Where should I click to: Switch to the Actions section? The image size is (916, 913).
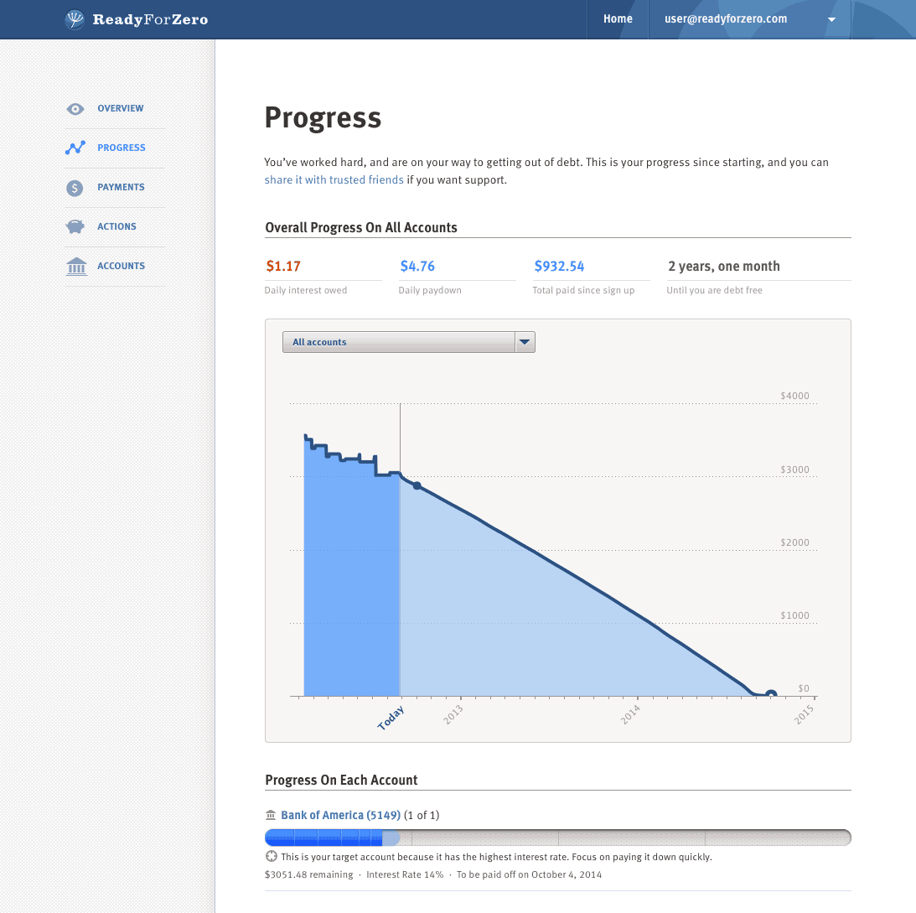116,226
